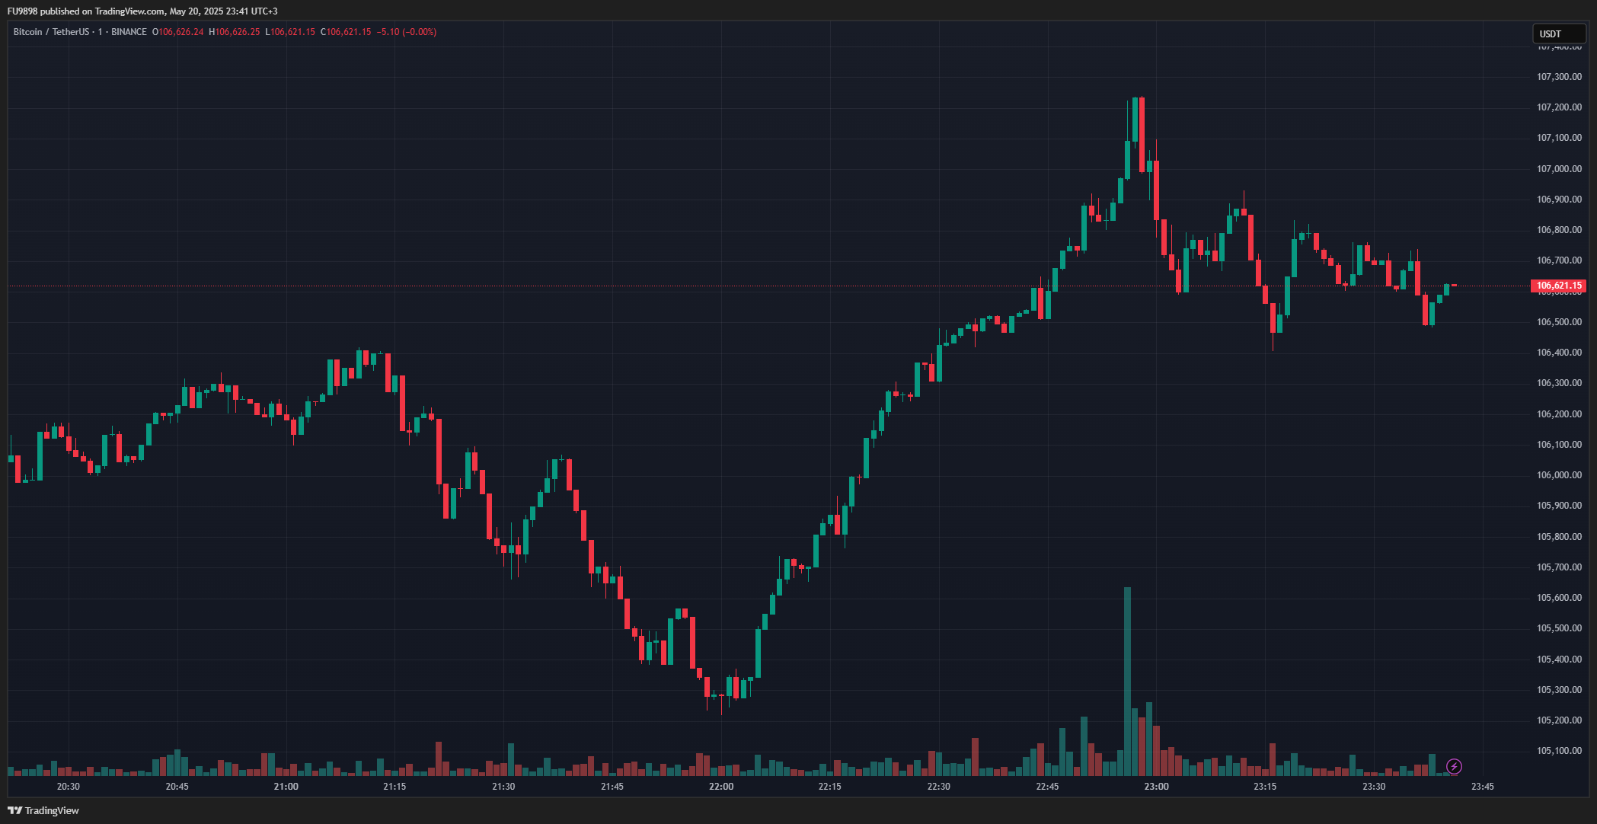Click the 23:45 label on time axis

pos(1482,787)
